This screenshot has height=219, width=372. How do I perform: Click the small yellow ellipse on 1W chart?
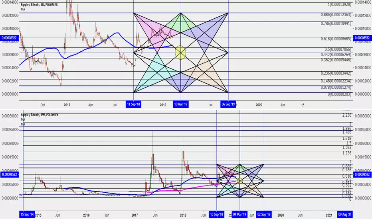pos(240,181)
